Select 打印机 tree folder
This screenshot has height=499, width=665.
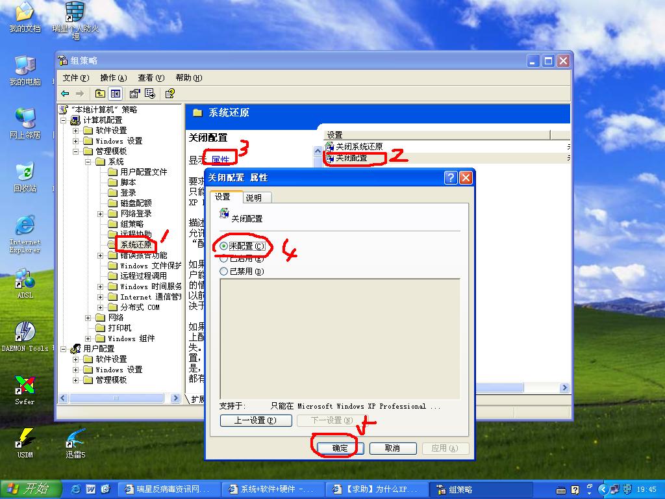tap(119, 328)
